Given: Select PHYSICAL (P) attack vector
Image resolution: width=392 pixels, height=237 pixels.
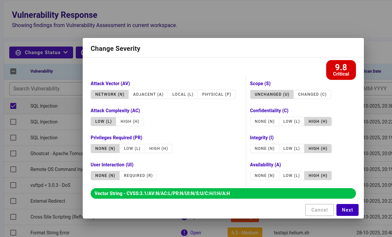Looking at the screenshot, I should pyautogui.click(x=216, y=94).
